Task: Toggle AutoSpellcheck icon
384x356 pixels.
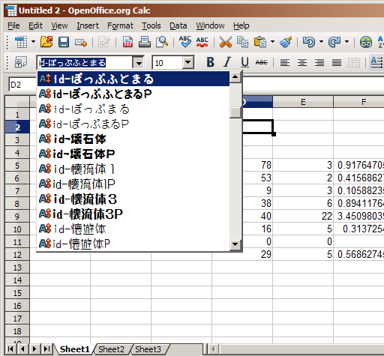Action: pos(202,42)
